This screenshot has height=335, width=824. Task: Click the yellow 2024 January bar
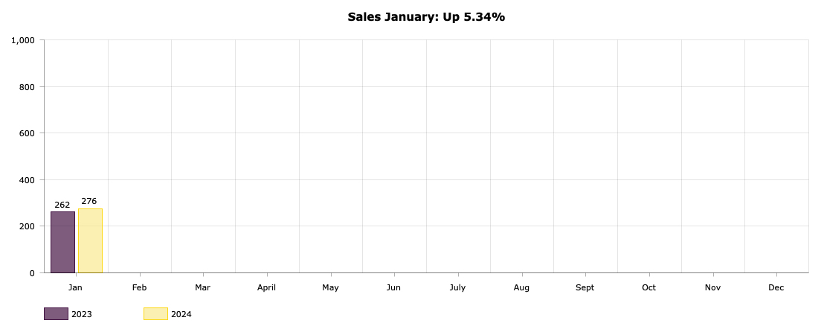coord(91,240)
